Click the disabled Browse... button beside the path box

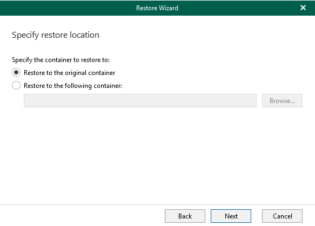pos(282,100)
